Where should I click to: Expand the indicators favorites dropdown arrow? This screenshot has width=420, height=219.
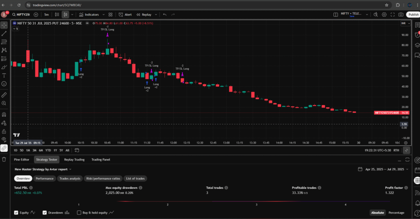[x=103, y=15]
